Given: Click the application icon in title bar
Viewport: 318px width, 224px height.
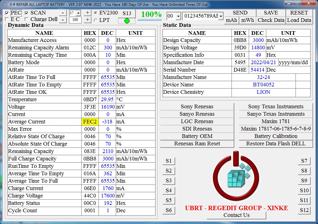Looking at the screenshot, I should tap(6, 4).
